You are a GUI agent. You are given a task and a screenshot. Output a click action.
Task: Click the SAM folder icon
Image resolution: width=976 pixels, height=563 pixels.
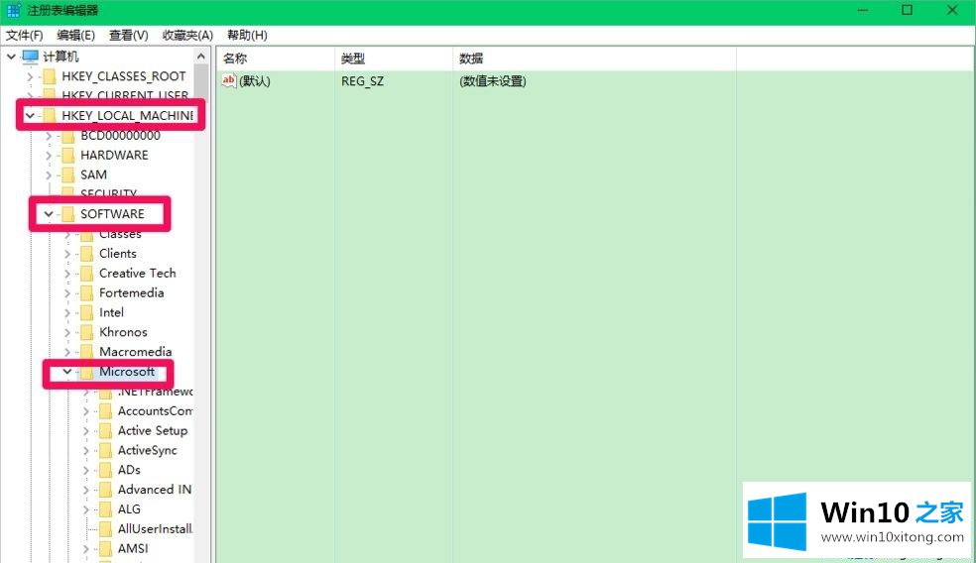pyautogui.click(x=67, y=174)
